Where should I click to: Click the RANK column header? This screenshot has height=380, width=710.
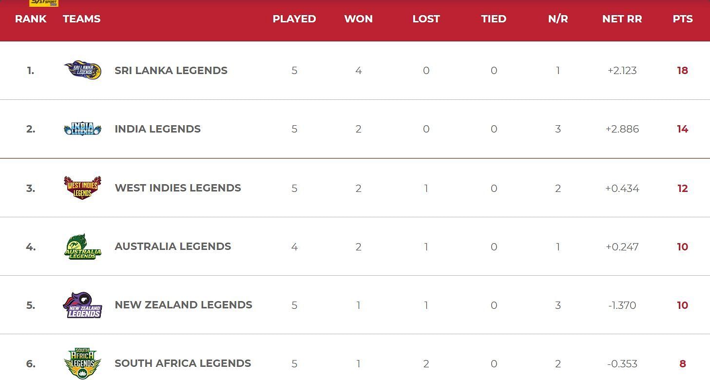coord(31,19)
